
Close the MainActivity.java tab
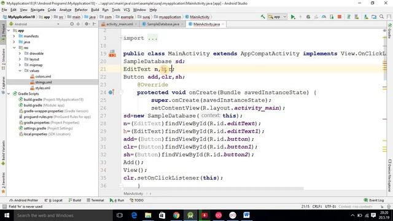[222, 24]
